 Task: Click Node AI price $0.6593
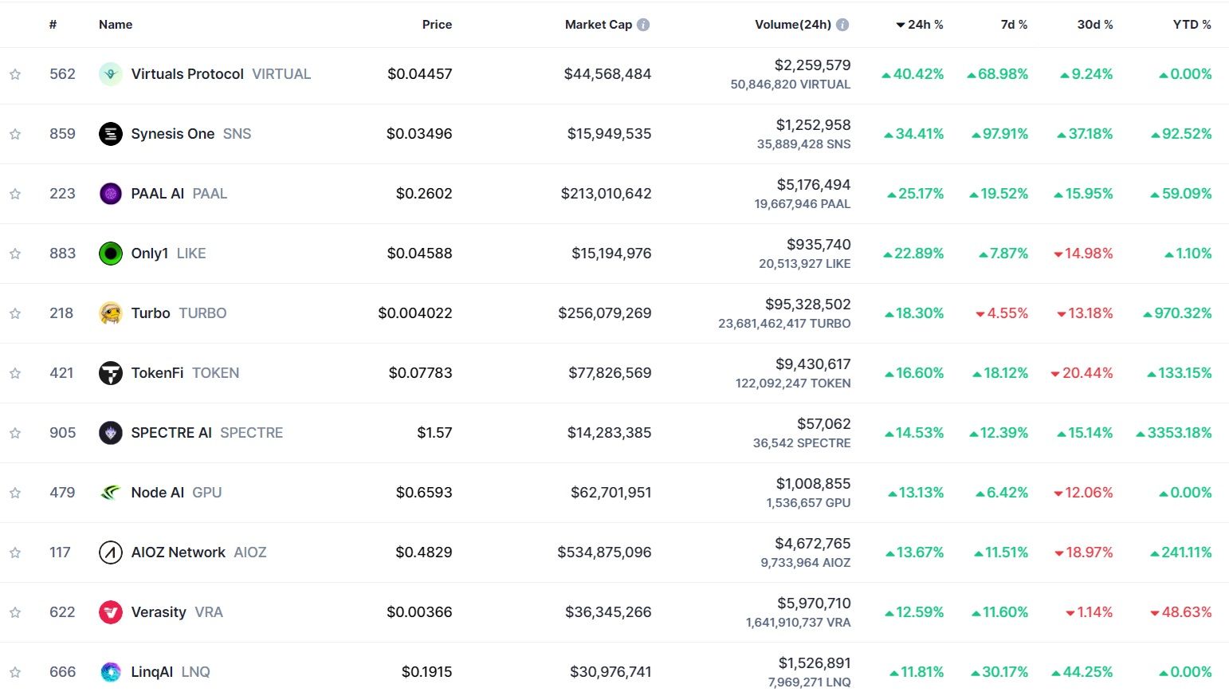pyautogui.click(x=424, y=493)
